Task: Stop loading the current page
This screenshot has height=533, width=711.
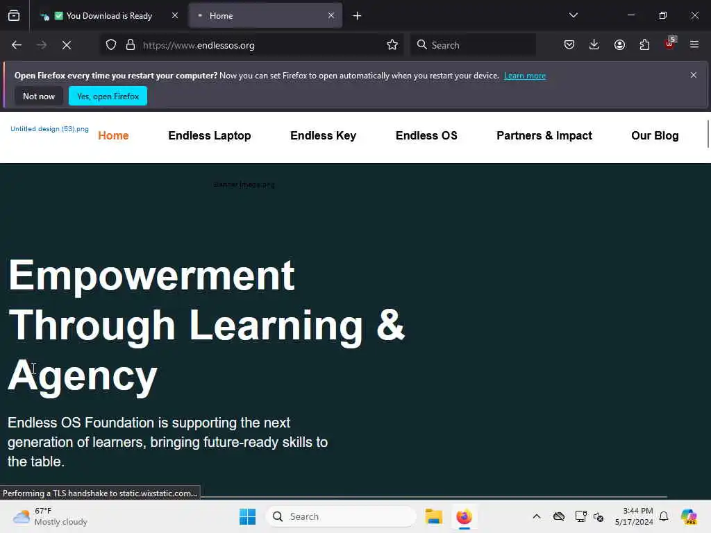Action: [x=67, y=45]
